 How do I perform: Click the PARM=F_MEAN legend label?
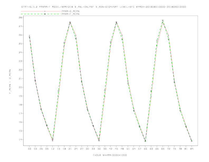tap(70, 14)
